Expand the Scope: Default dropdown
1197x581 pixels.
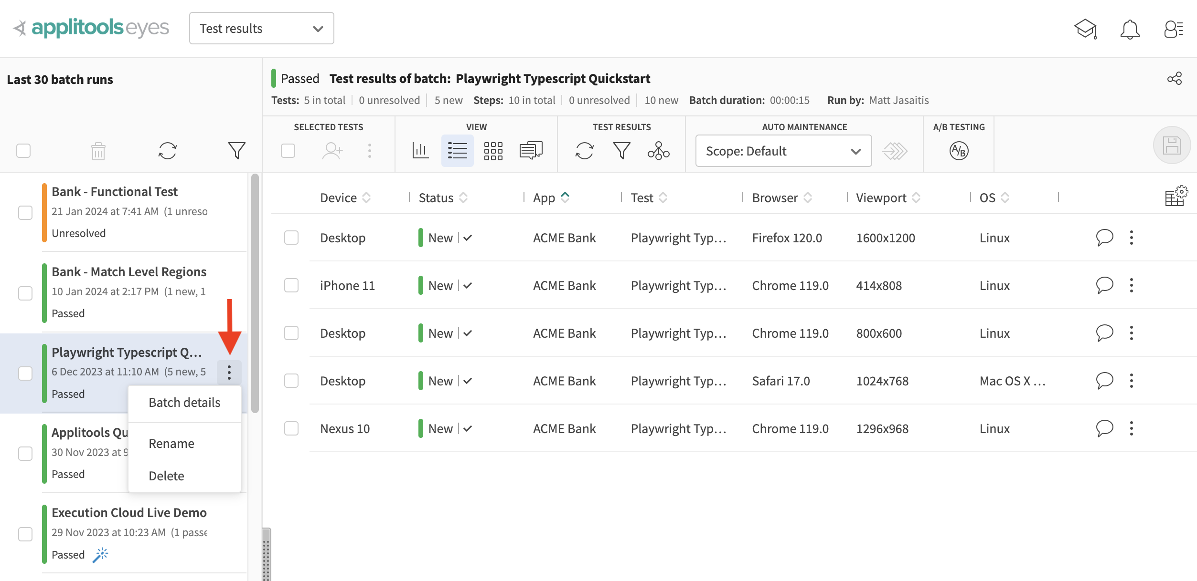tap(783, 151)
